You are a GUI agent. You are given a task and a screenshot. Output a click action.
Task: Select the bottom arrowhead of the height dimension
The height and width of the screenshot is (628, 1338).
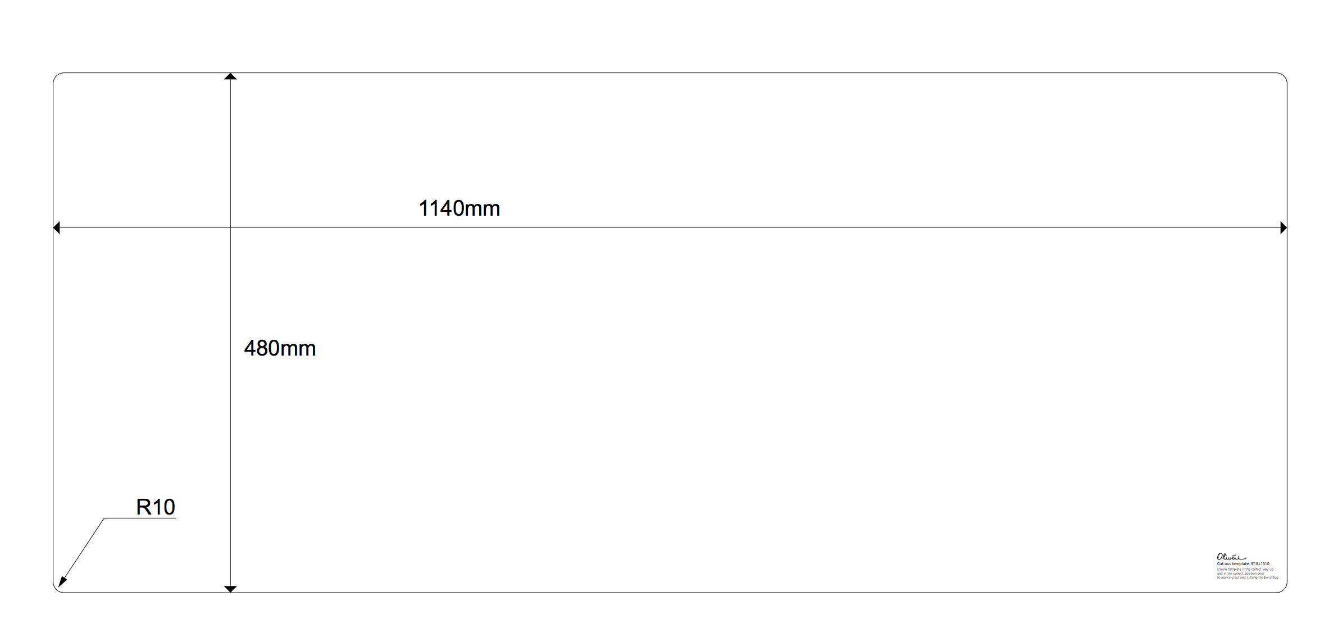(230, 589)
